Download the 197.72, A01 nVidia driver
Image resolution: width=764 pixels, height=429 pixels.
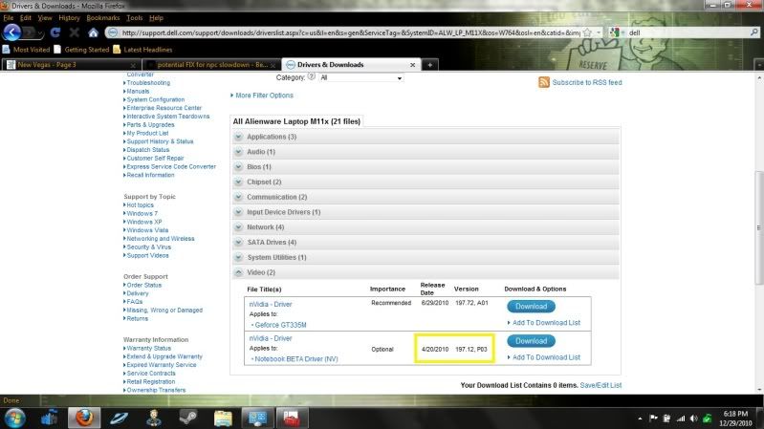click(x=531, y=307)
